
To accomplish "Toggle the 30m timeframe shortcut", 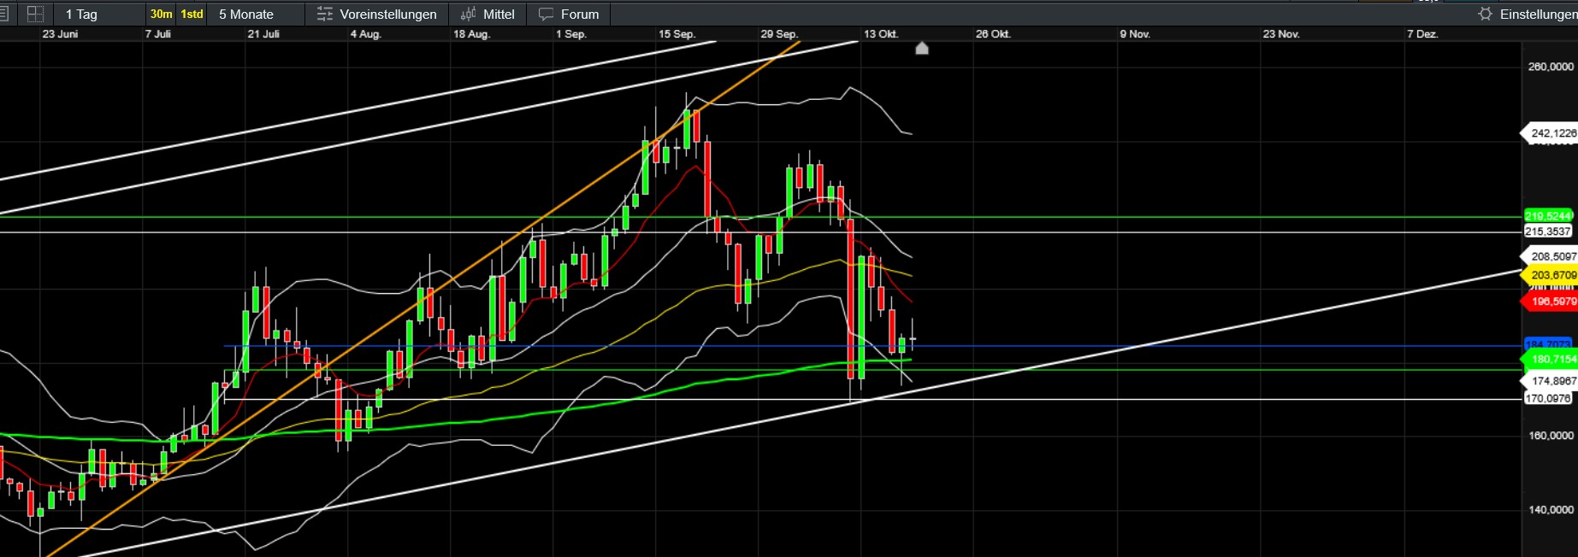I will pos(161,14).
